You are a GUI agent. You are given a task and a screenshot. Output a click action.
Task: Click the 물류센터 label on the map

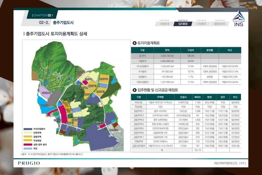pyautogui.click(x=112, y=130)
